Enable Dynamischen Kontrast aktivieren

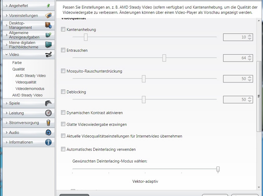pyautogui.click(x=63, y=113)
